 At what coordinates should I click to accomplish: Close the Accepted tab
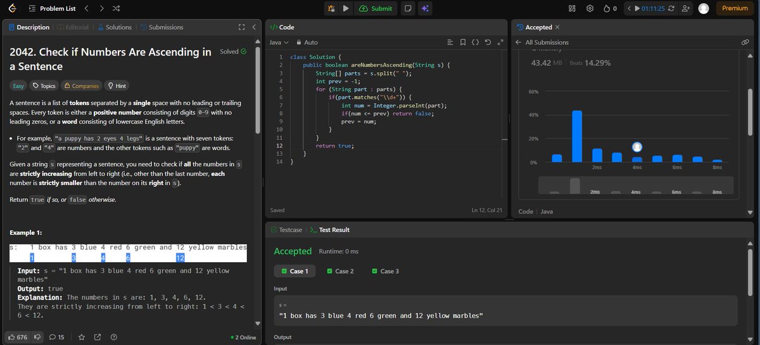[x=557, y=27]
